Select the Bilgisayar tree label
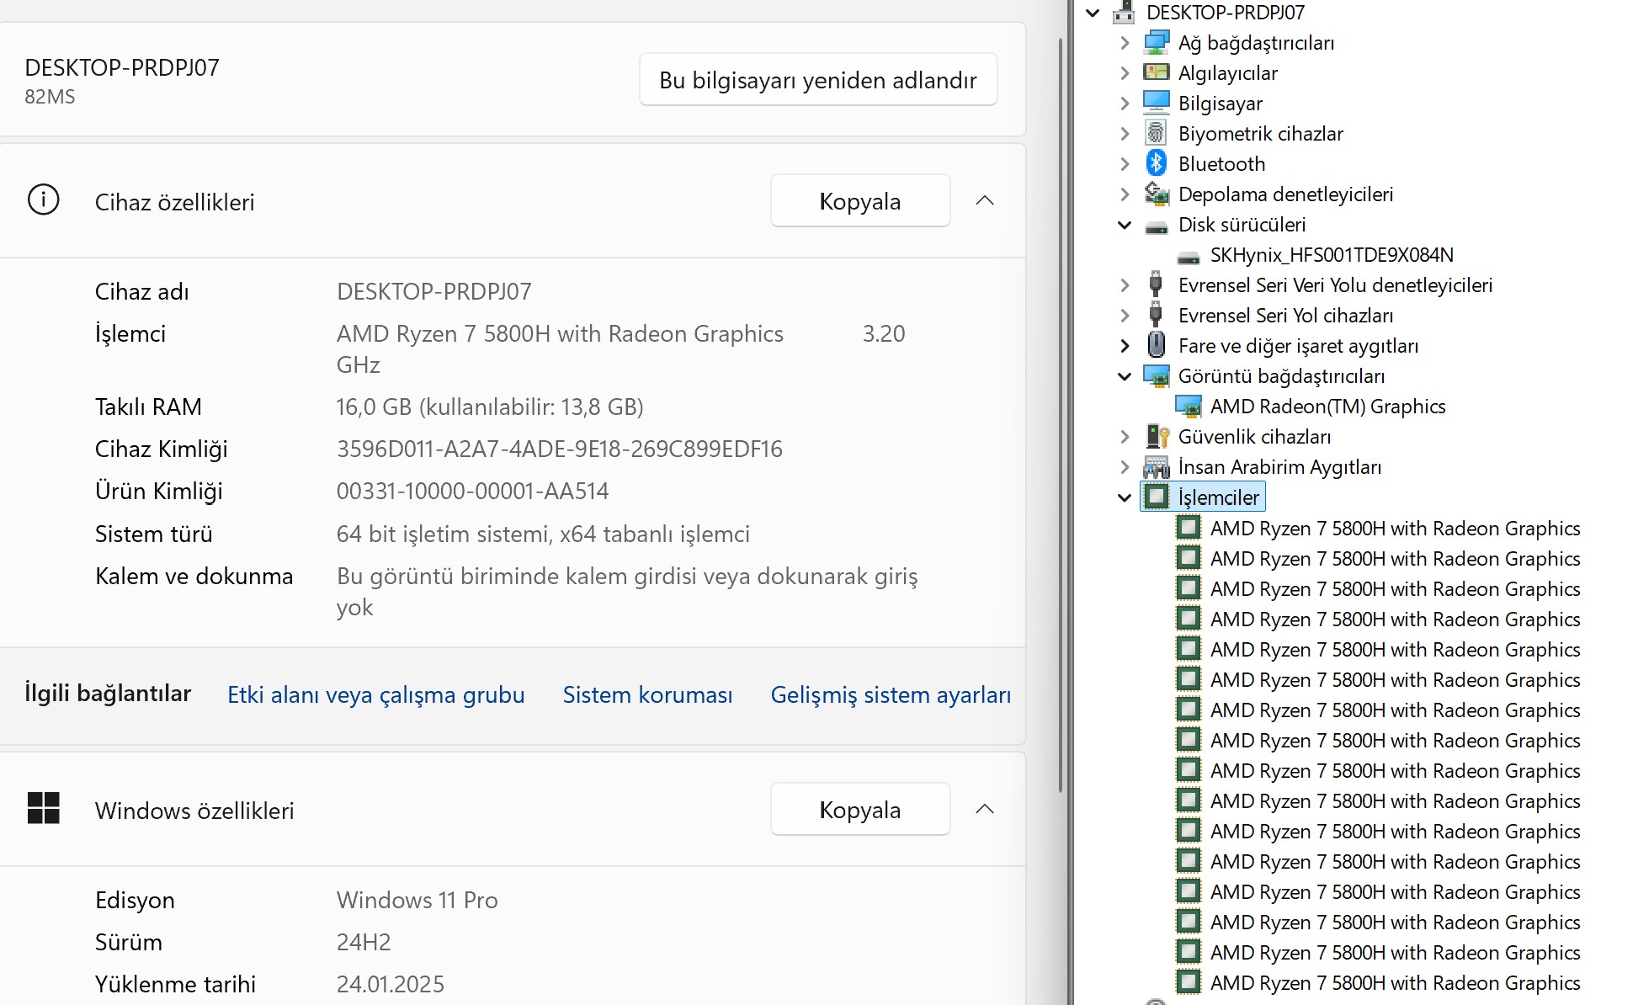 [1220, 103]
